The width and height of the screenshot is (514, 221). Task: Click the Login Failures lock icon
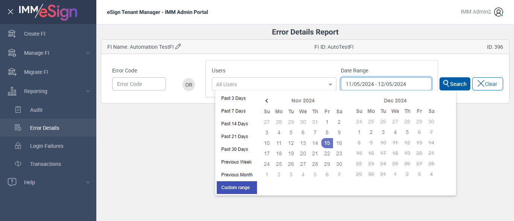18,146
